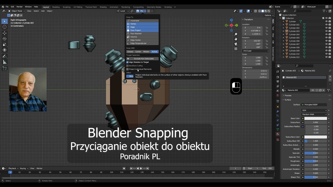Image resolution: width=333 pixels, height=187 pixels.
Task: Click the Base Color swatch
Action: 316,118
